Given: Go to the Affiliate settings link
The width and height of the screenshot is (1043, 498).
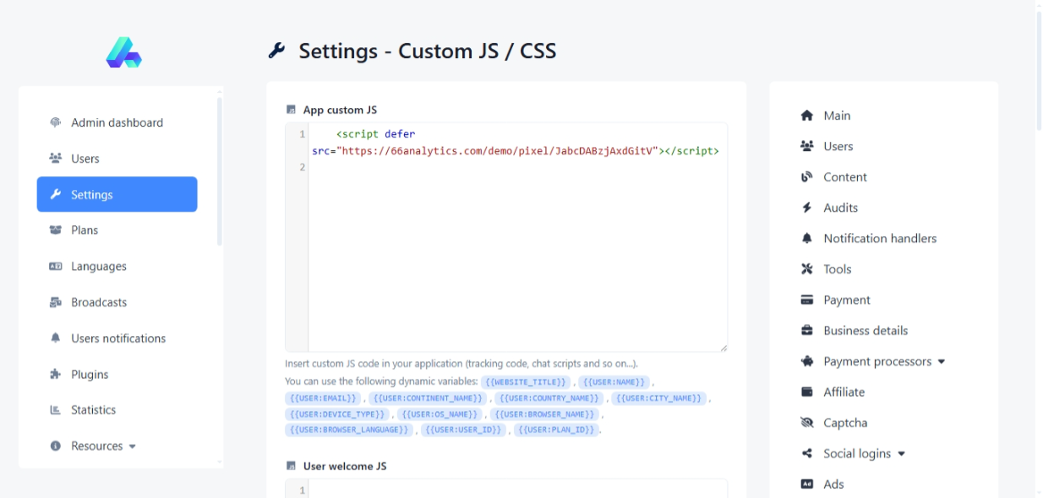Looking at the screenshot, I should click(844, 392).
